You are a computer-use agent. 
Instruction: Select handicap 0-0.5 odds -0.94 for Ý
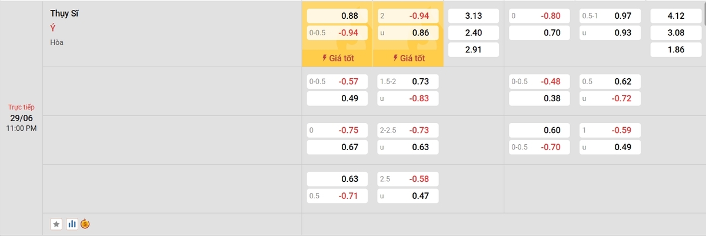pyautogui.click(x=337, y=33)
